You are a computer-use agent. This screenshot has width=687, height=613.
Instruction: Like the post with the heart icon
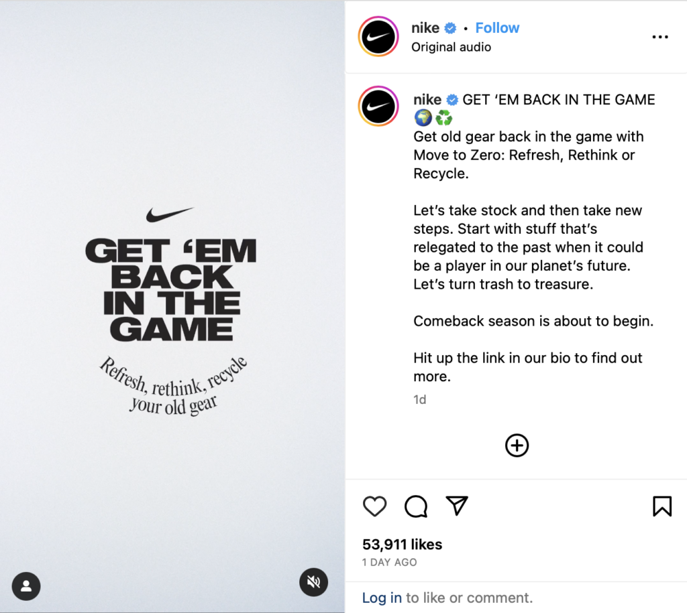(374, 506)
